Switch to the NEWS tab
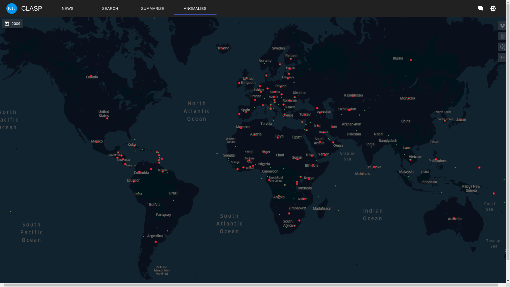510x287 pixels. pos(67,9)
